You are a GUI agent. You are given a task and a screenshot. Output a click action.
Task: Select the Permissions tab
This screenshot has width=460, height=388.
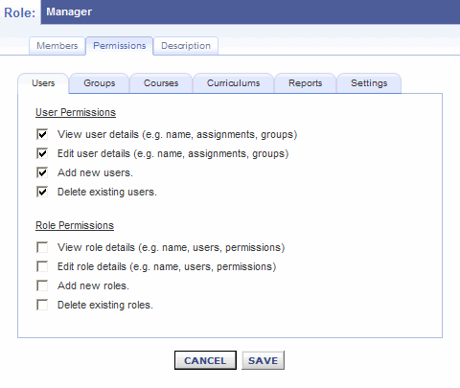point(120,46)
